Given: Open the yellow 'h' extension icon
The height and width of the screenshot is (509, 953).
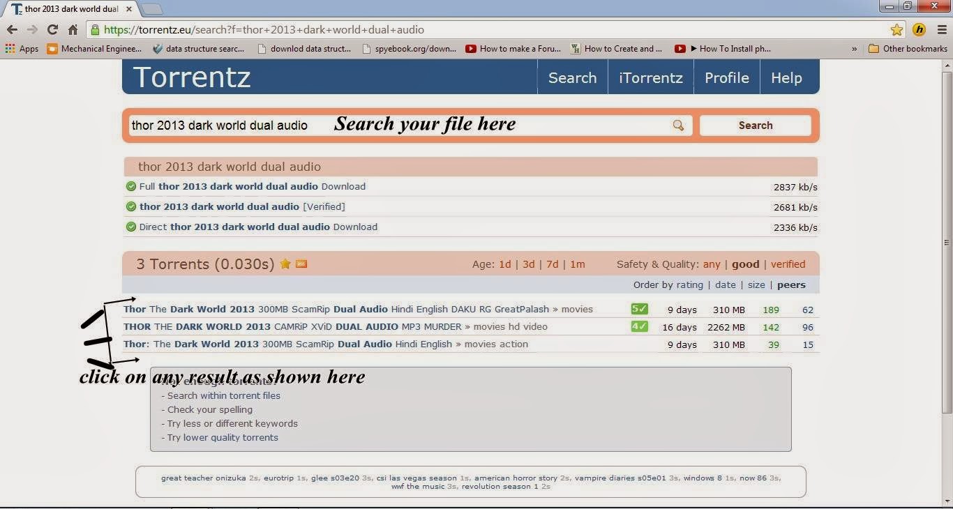Looking at the screenshot, I should 919,29.
